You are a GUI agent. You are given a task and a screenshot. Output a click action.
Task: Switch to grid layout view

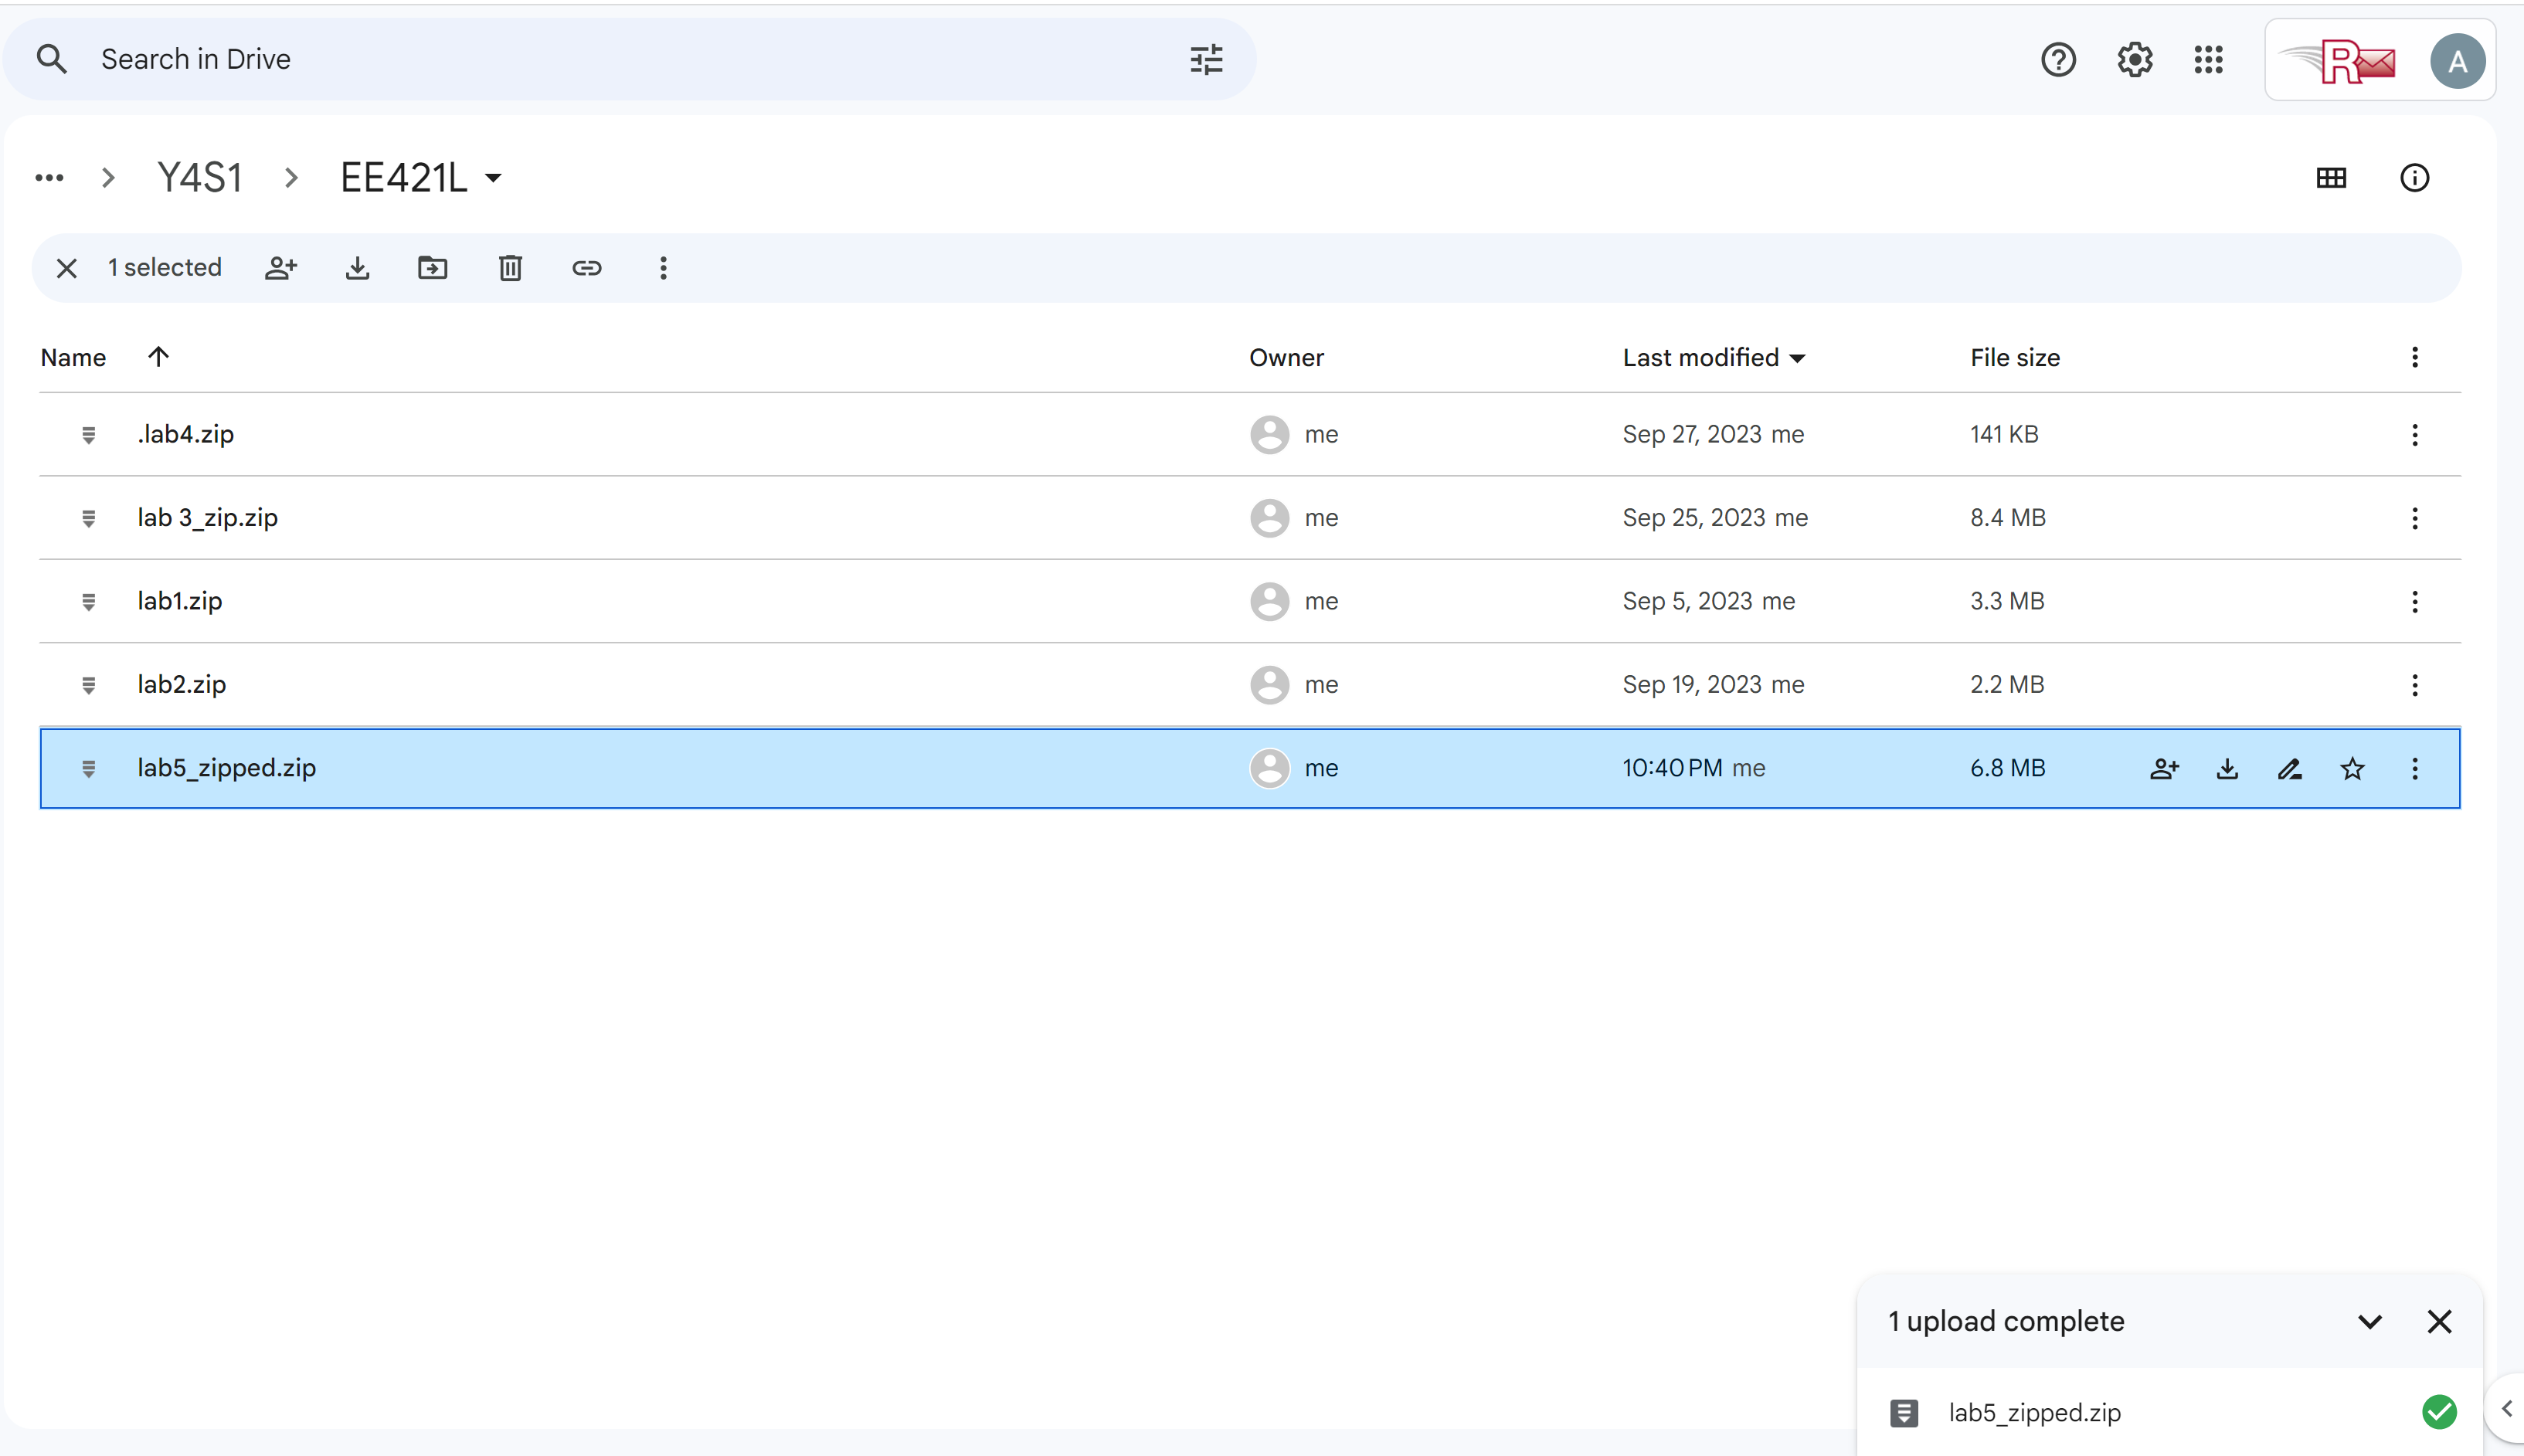coord(2331,178)
